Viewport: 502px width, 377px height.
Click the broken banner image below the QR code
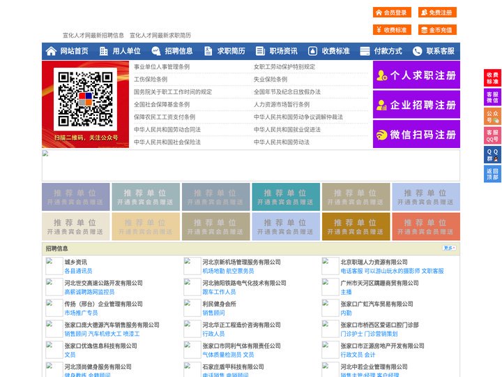(x=251, y=165)
